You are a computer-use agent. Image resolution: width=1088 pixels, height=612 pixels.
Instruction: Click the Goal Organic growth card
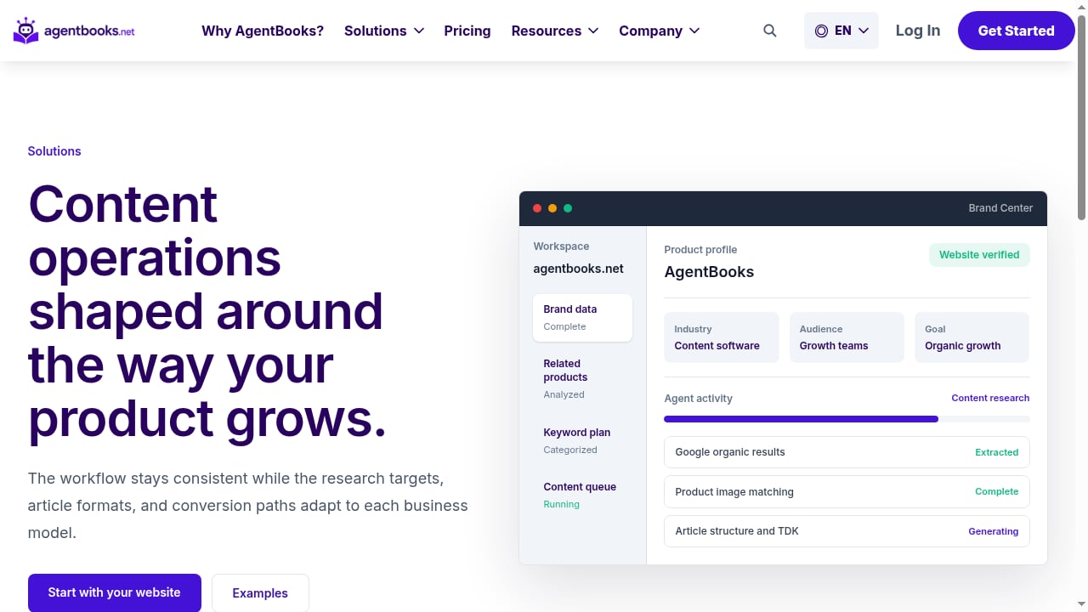pos(972,337)
